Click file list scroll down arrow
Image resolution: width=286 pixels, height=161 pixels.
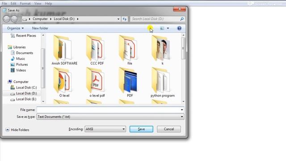click(x=183, y=102)
